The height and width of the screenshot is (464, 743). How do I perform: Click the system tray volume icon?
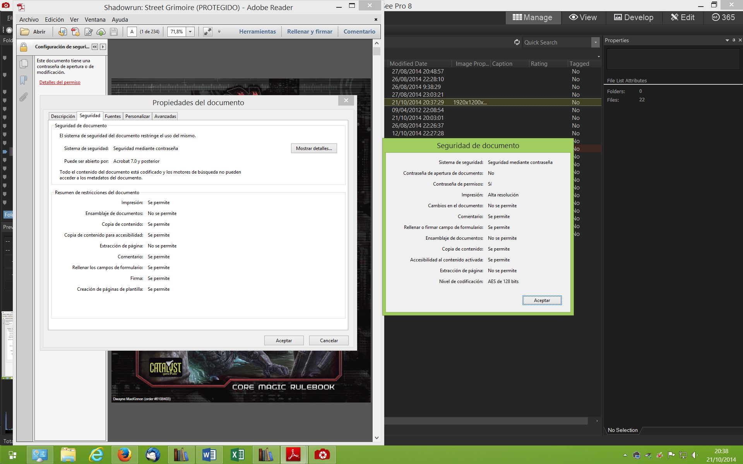point(695,455)
